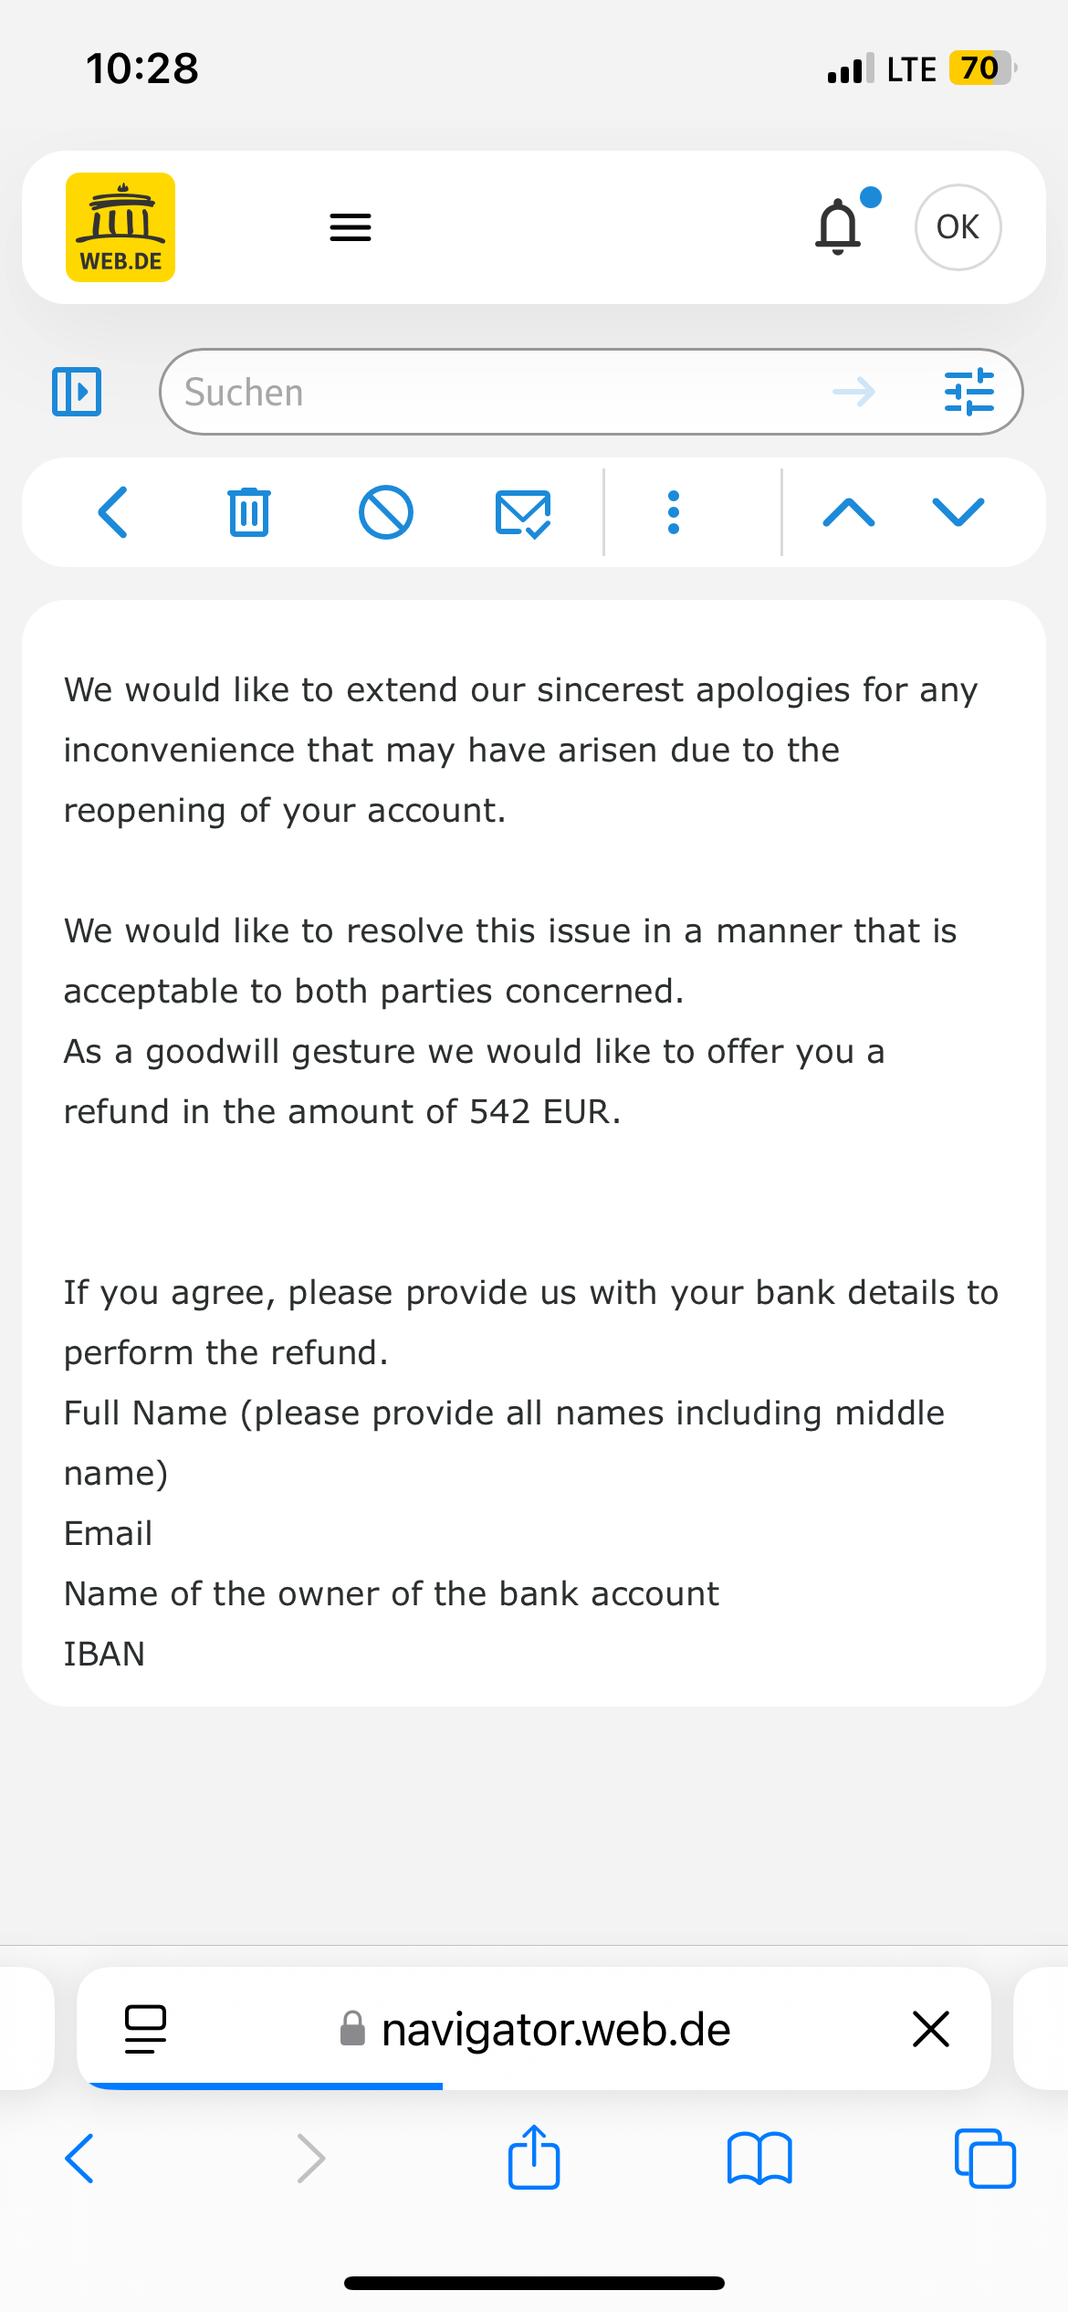
Task: Jump to the previous email
Action: [849, 512]
